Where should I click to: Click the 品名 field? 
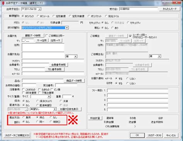coord(43,81)
